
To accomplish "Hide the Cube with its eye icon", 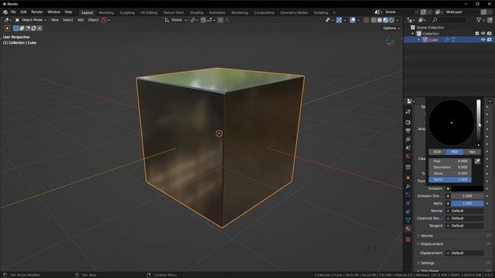I will (x=483, y=39).
